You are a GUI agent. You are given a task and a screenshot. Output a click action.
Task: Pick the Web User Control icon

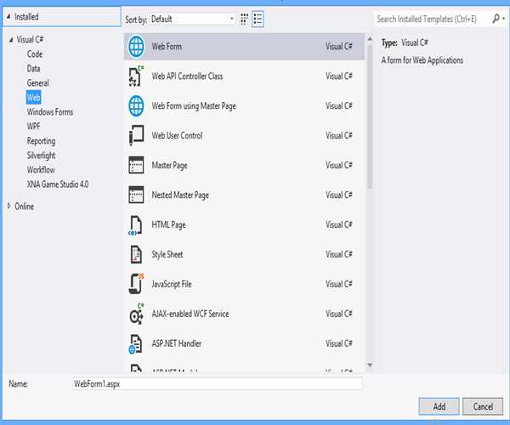pos(136,136)
